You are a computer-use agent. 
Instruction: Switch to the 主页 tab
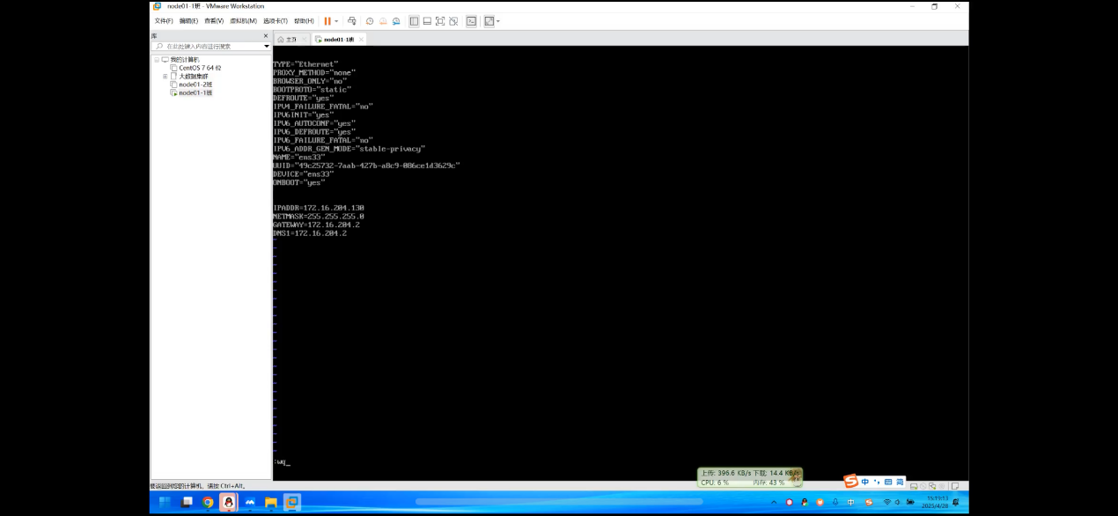[288, 39]
